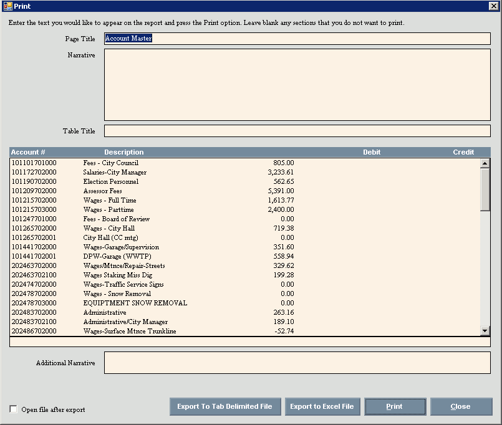Screen dimensions: 502x425
Task: Click Export To Tab Delimited File button
Action: coord(225,406)
